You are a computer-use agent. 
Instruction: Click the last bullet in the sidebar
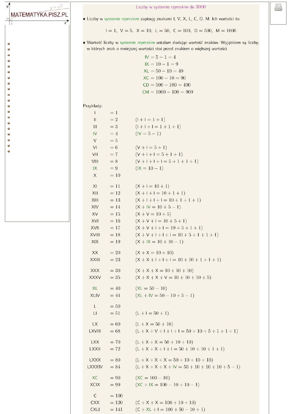point(9,151)
